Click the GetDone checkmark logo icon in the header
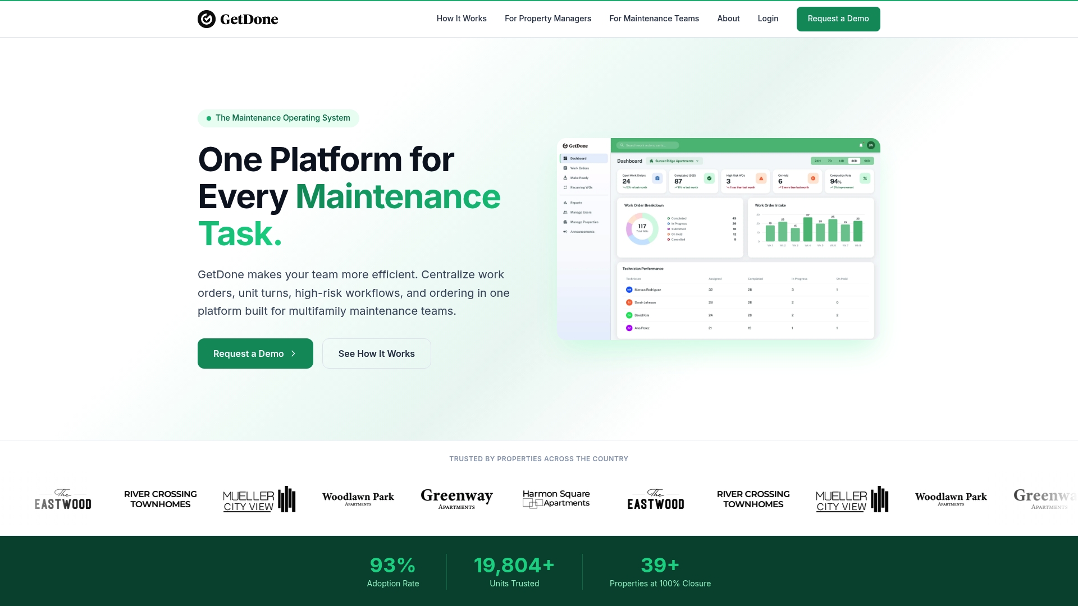 [207, 19]
